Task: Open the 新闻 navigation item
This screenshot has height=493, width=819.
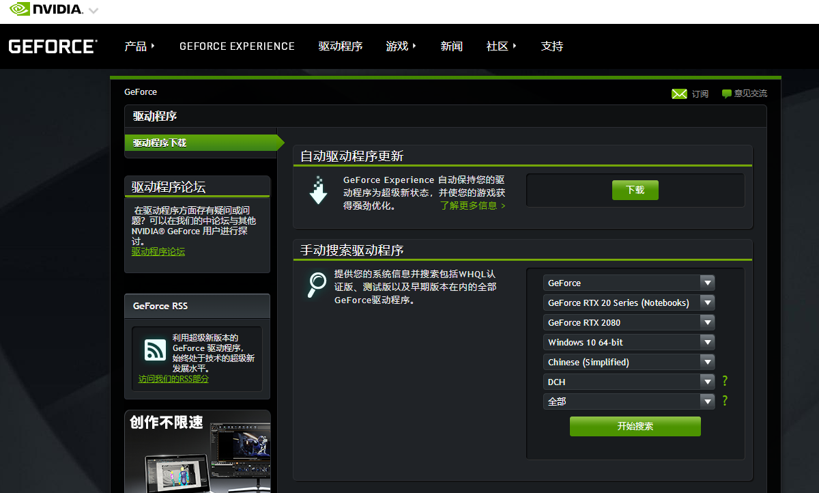Action: 452,46
